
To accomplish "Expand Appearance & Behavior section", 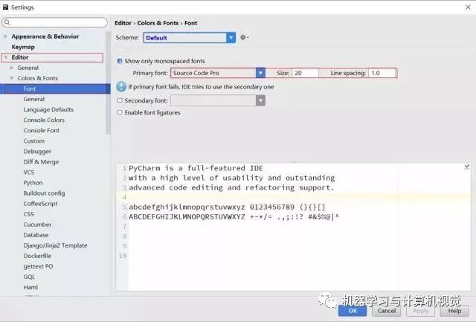I will 5,36.
